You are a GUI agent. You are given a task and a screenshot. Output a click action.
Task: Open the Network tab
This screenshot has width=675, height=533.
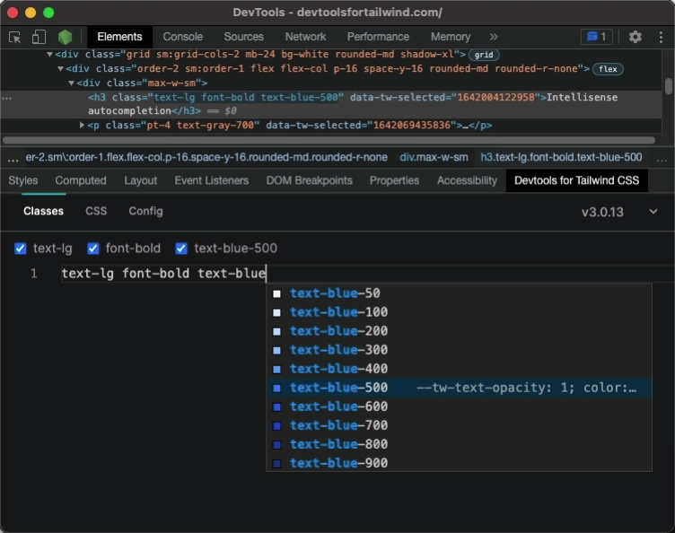(x=305, y=37)
